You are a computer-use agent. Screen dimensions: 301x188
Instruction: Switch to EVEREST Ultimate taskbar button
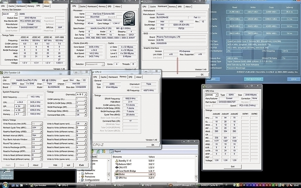pyautogui.click(x=182, y=185)
